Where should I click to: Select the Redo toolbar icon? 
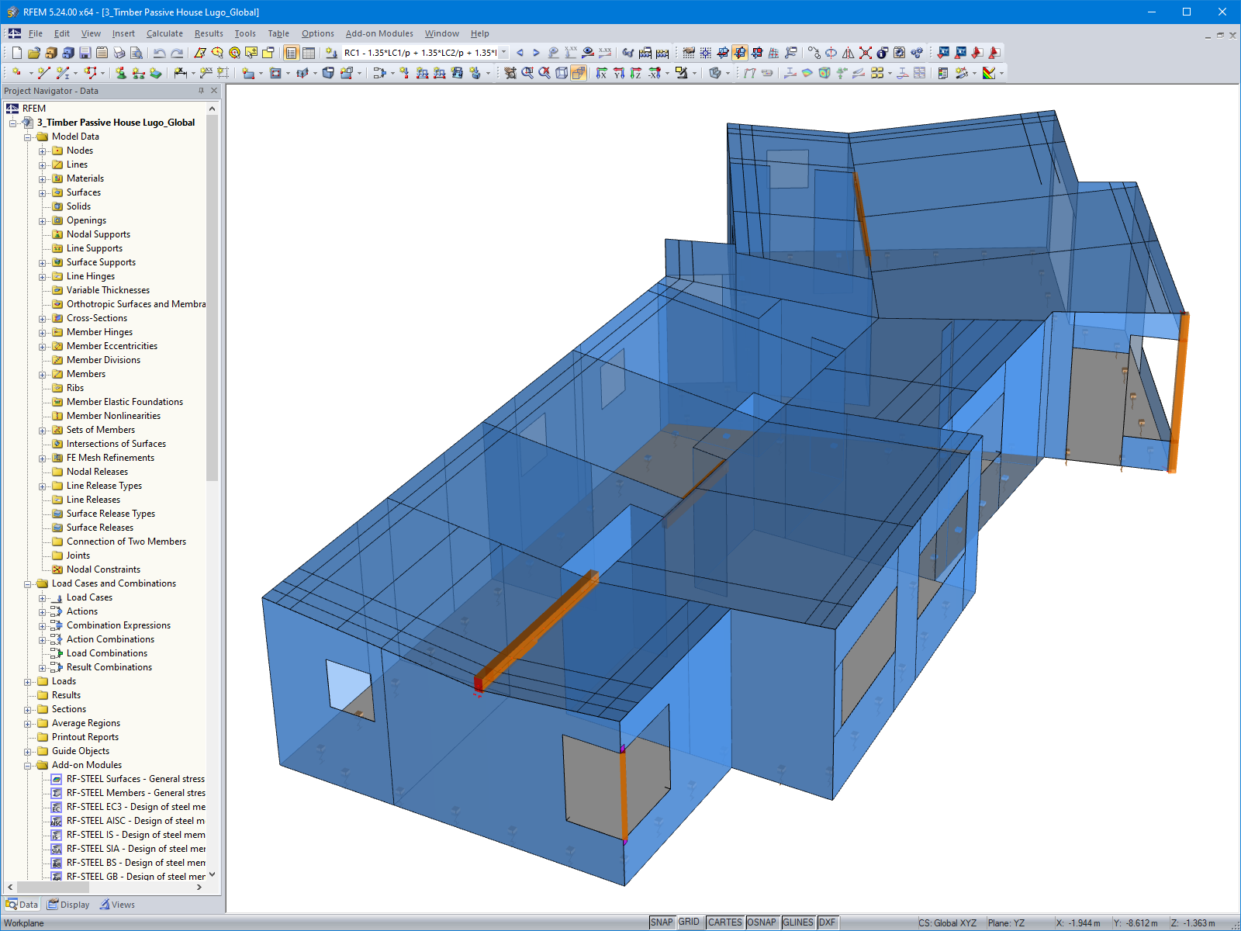(177, 53)
